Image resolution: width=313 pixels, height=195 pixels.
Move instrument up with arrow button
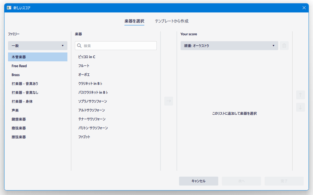[x=300, y=95]
